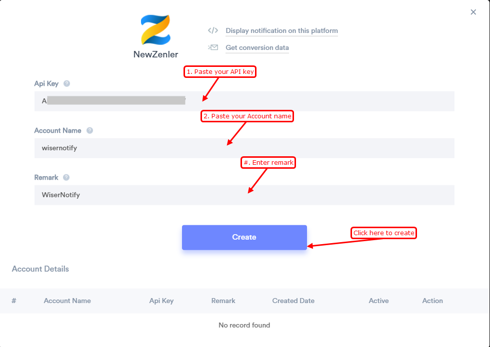
Task: Click the 'Active' column header
Action: point(379,301)
